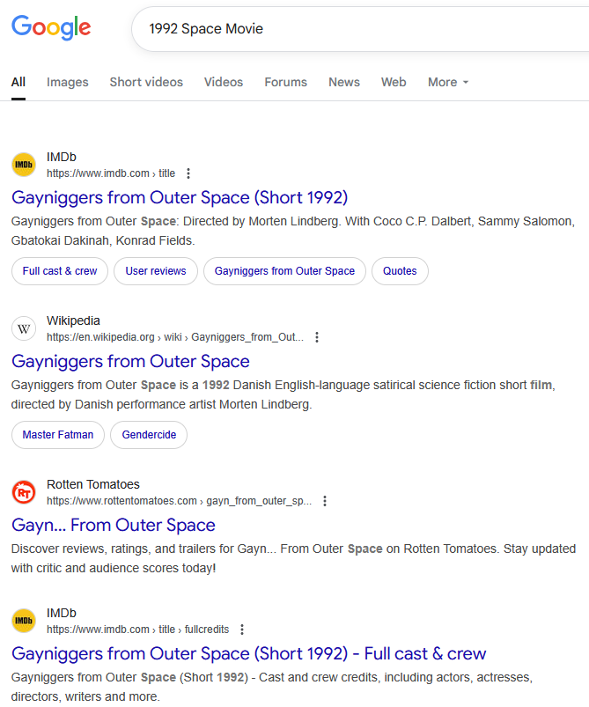Click the snippet 'Directed by Morten Lindberg'

click(261, 221)
